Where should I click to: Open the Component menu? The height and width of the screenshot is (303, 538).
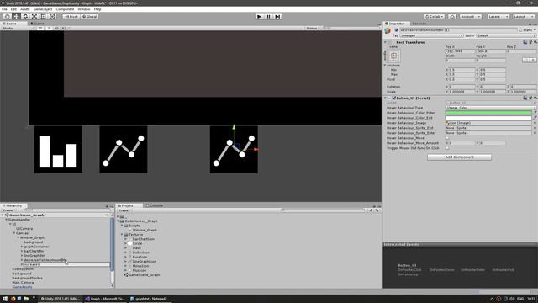(65, 9)
